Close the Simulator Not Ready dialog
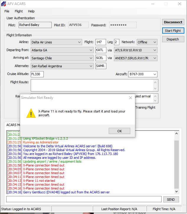Viewport: 187px width, 214px height. pyautogui.click(x=131, y=98)
